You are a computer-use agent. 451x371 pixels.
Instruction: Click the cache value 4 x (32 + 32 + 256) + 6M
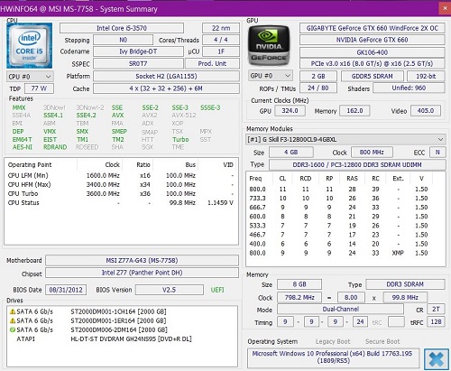click(166, 88)
